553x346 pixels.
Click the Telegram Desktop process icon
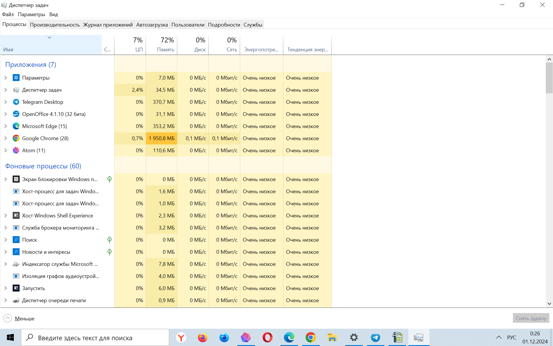[x=16, y=102]
